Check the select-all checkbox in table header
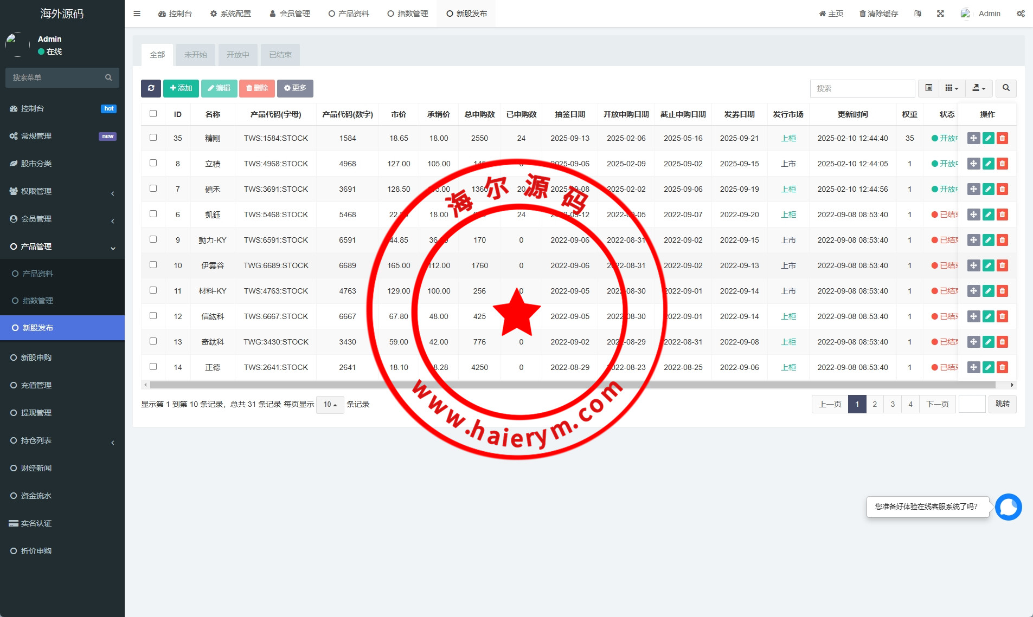Screen dimensions: 1033x617 click(153, 114)
